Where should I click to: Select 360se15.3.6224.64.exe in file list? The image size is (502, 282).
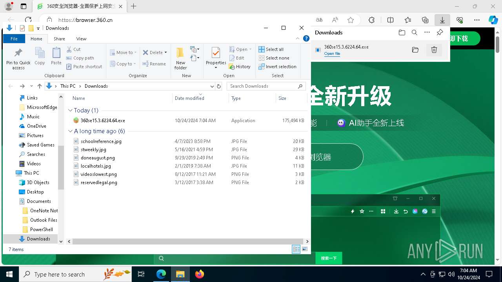pos(103,121)
